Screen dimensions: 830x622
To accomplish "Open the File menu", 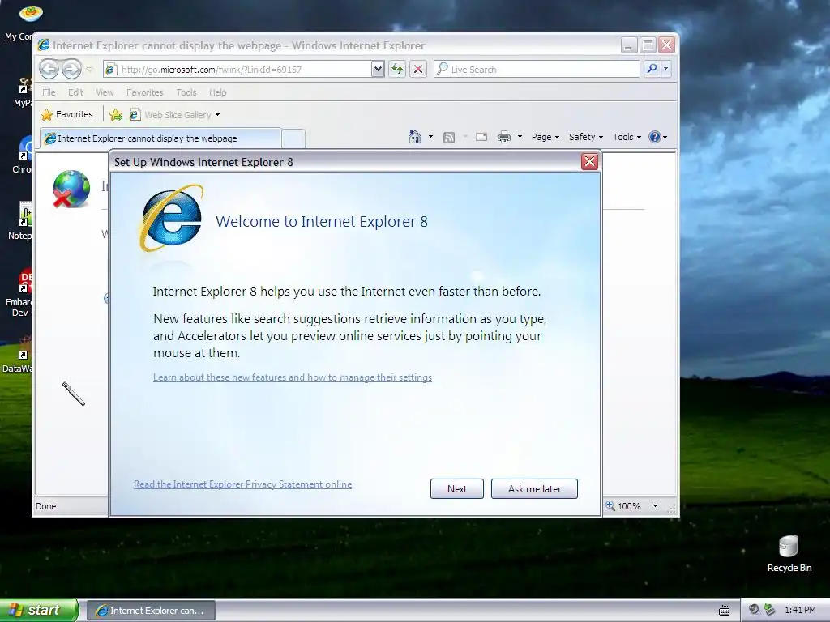I will pos(49,92).
